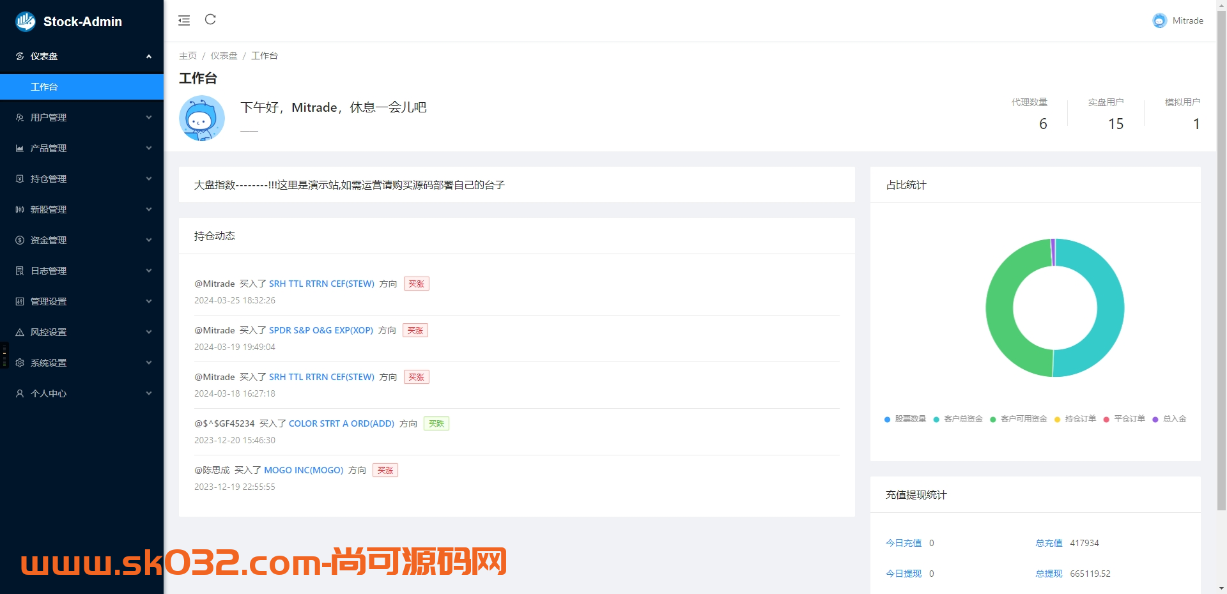Viewport: 1227px width, 594px height.
Task: Click the 仪表盘 dashboard icon
Action: tap(20, 56)
